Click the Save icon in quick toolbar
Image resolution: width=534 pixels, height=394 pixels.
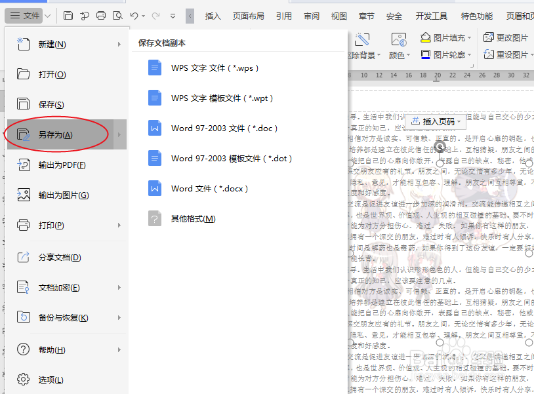pyautogui.click(x=68, y=16)
